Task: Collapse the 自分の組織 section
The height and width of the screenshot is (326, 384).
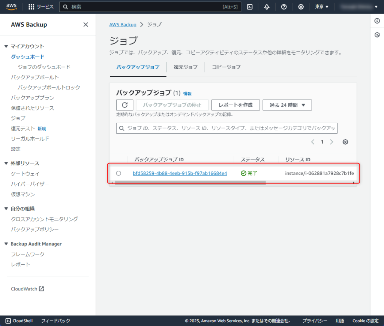Action: (6, 208)
